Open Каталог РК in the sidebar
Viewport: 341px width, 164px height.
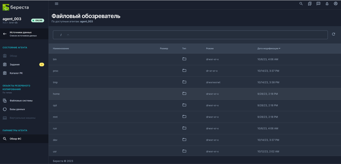click(16, 73)
